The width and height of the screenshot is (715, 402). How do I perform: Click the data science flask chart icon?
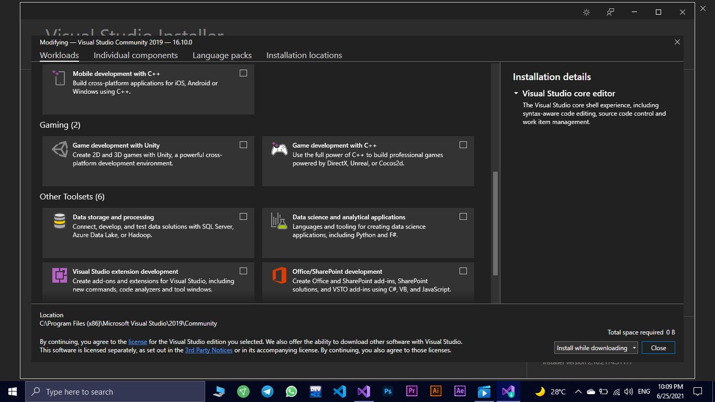click(279, 220)
